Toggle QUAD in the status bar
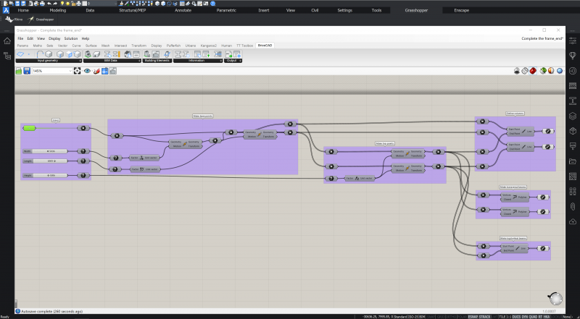The width and height of the screenshot is (580, 319). click(x=533, y=317)
